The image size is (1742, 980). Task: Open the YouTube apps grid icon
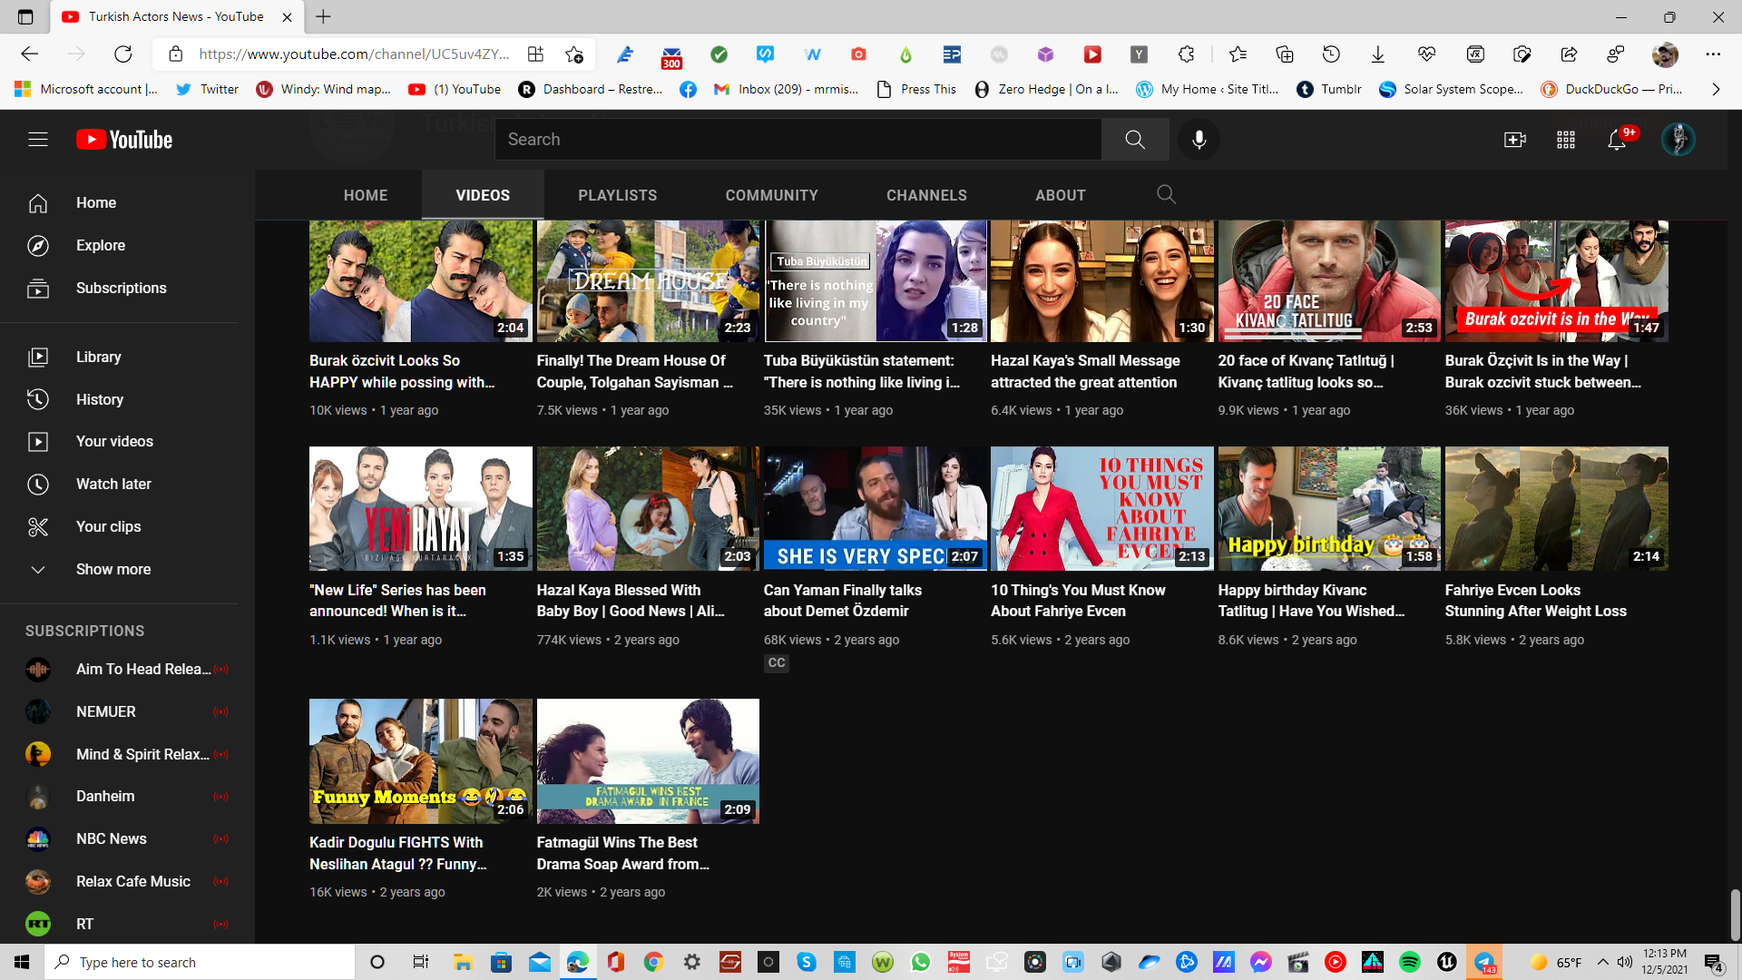(1566, 140)
